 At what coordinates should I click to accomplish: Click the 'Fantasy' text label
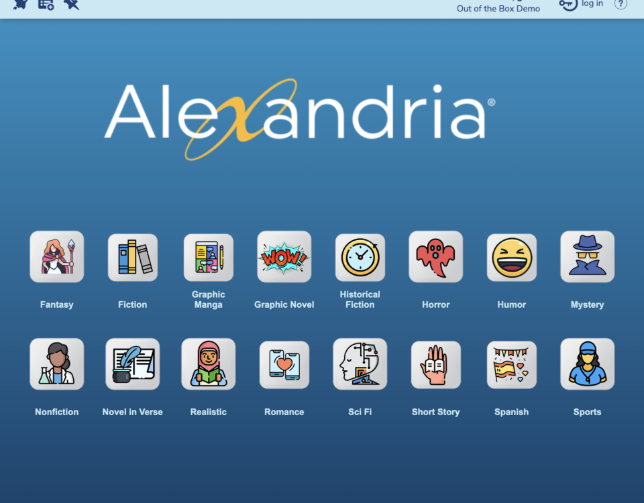[56, 304]
